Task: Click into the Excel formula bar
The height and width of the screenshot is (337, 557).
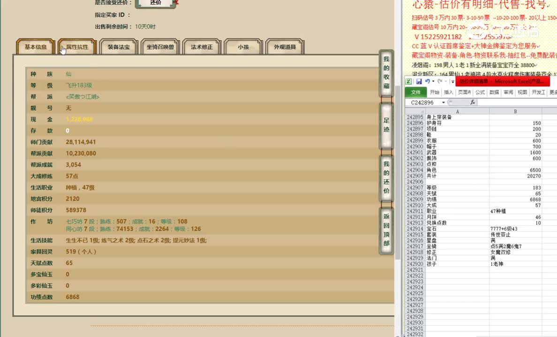Action: [x=517, y=103]
